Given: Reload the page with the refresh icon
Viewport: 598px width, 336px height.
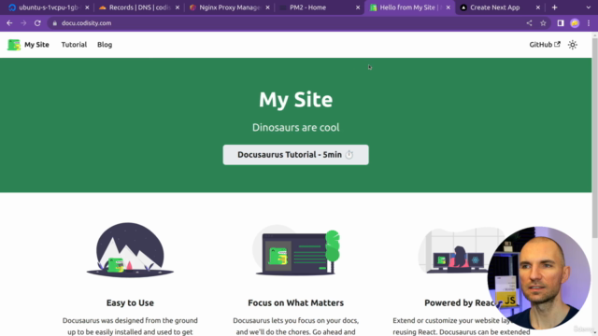Looking at the screenshot, I should 37,23.
